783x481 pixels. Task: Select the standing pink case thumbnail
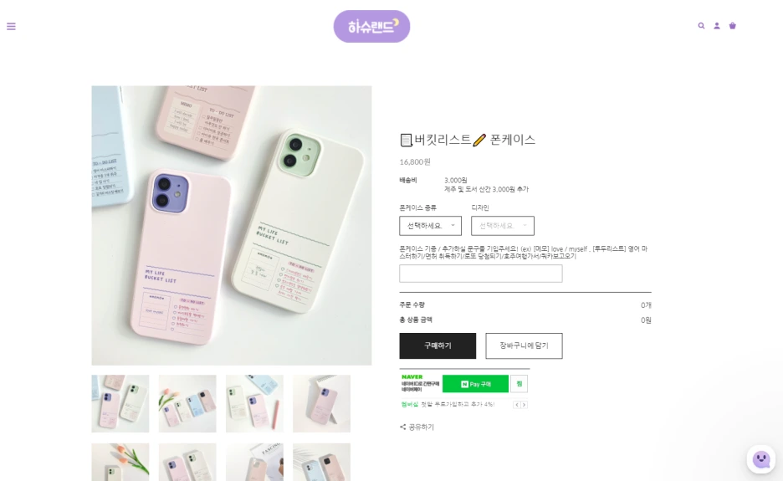pos(321,403)
